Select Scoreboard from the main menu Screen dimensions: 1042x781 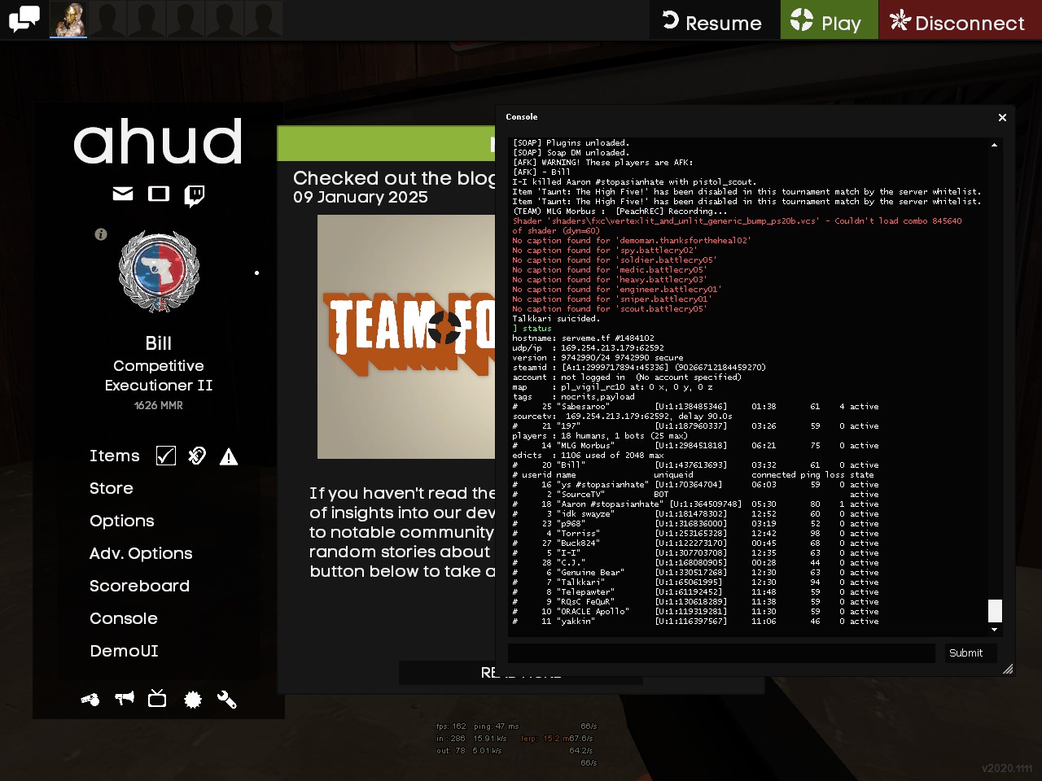[x=139, y=586]
